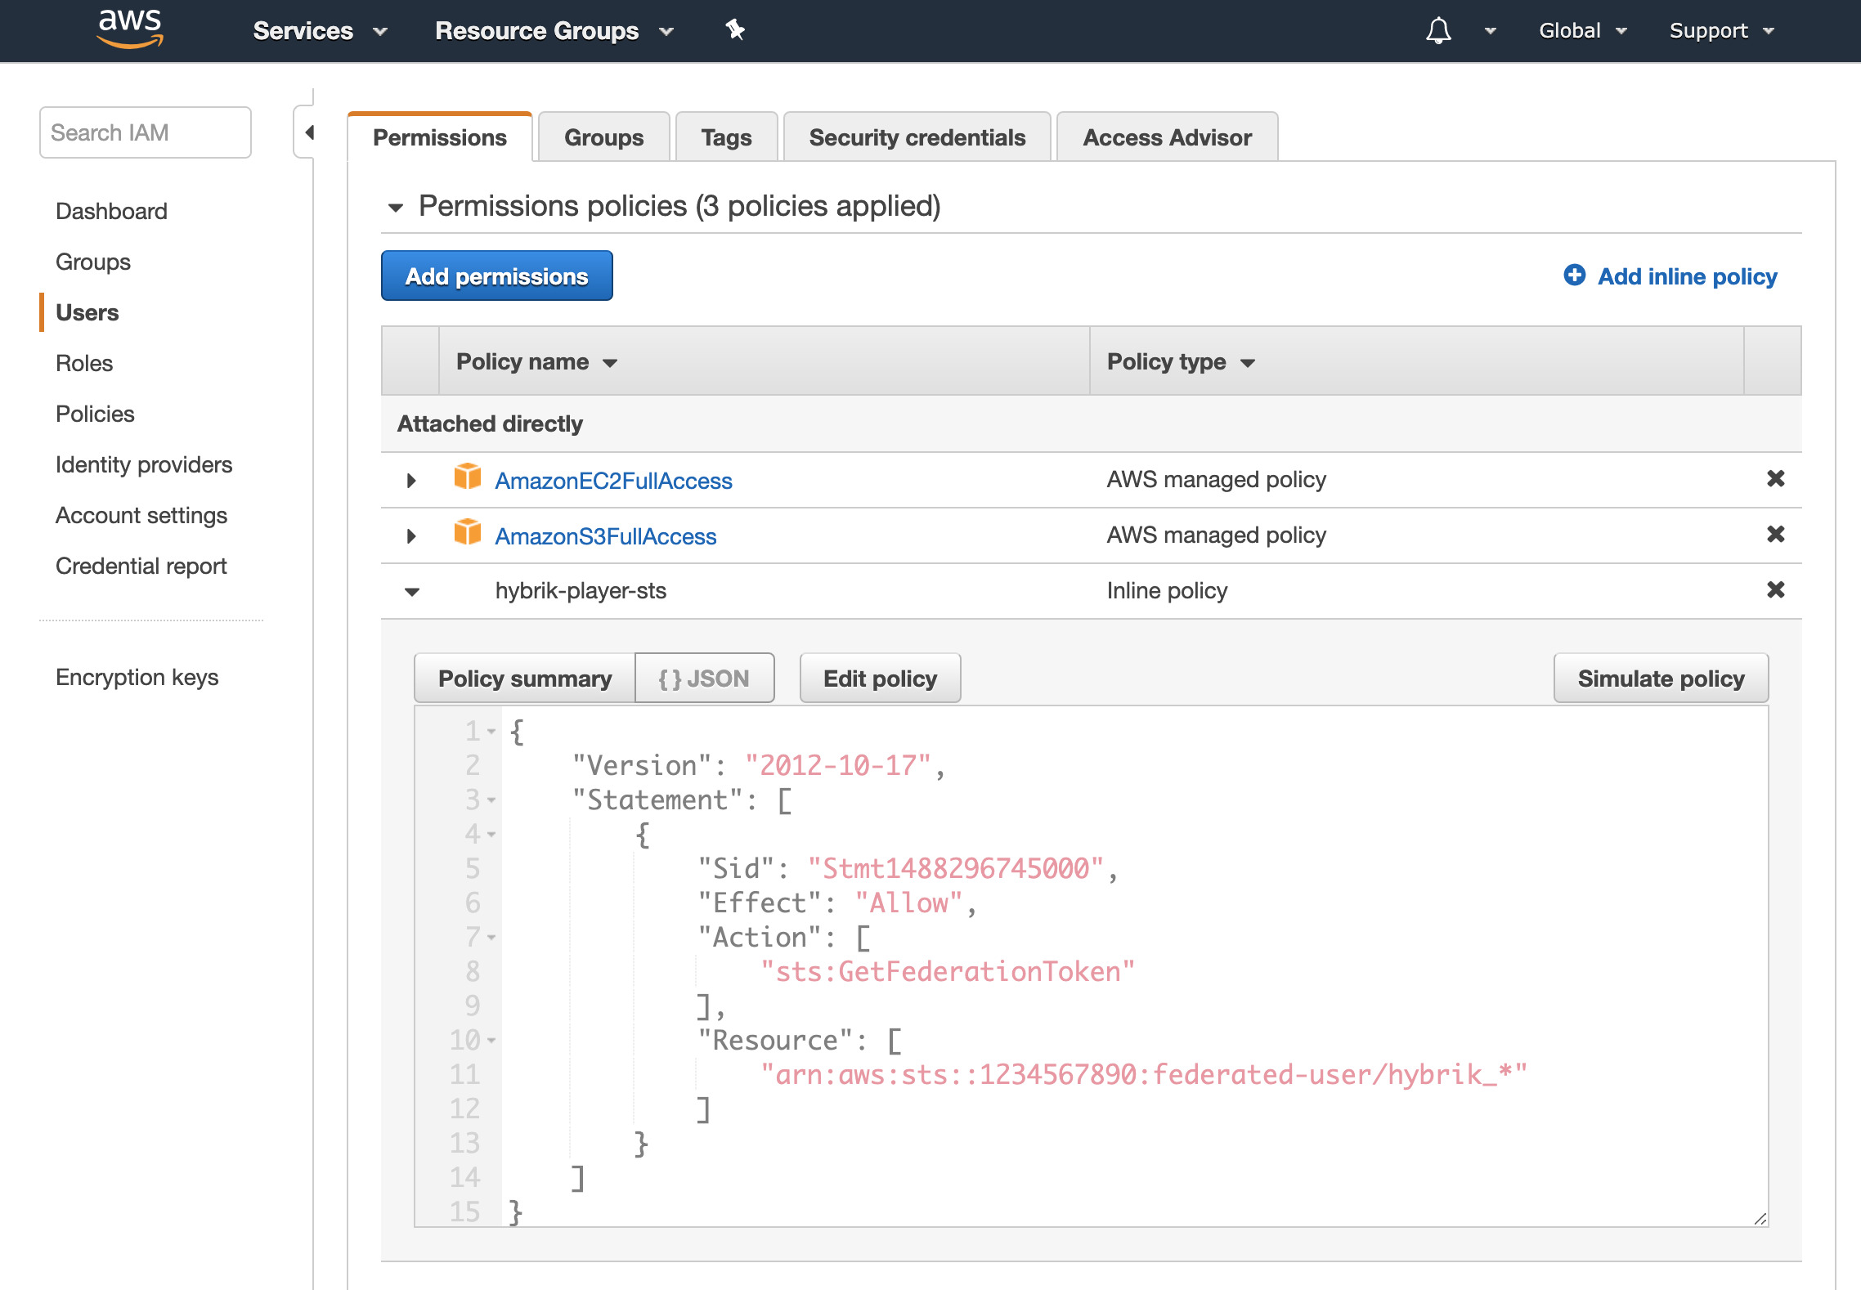Viewport: 1861px width, 1290px height.
Task: Collapse the hybrik-player-sts policy row
Action: [412, 592]
